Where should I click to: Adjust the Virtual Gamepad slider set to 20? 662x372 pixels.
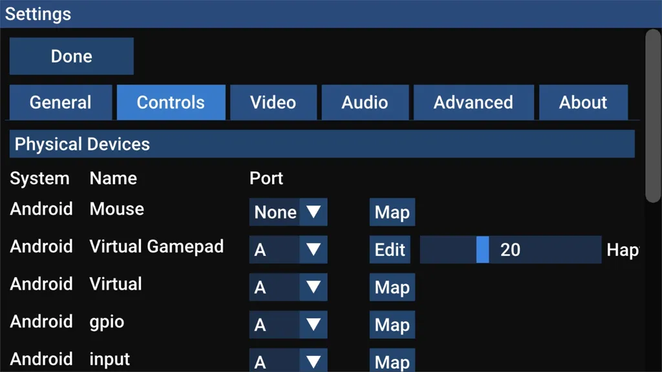(511, 250)
